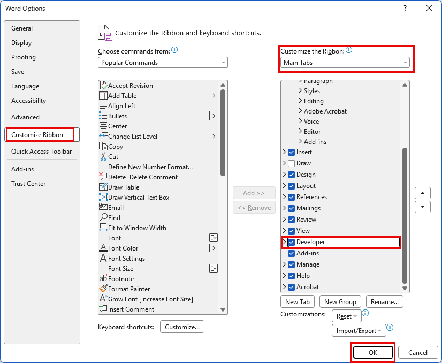Click the Email command icon
The width and height of the screenshot is (442, 363).
pyautogui.click(x=103, y=207)
